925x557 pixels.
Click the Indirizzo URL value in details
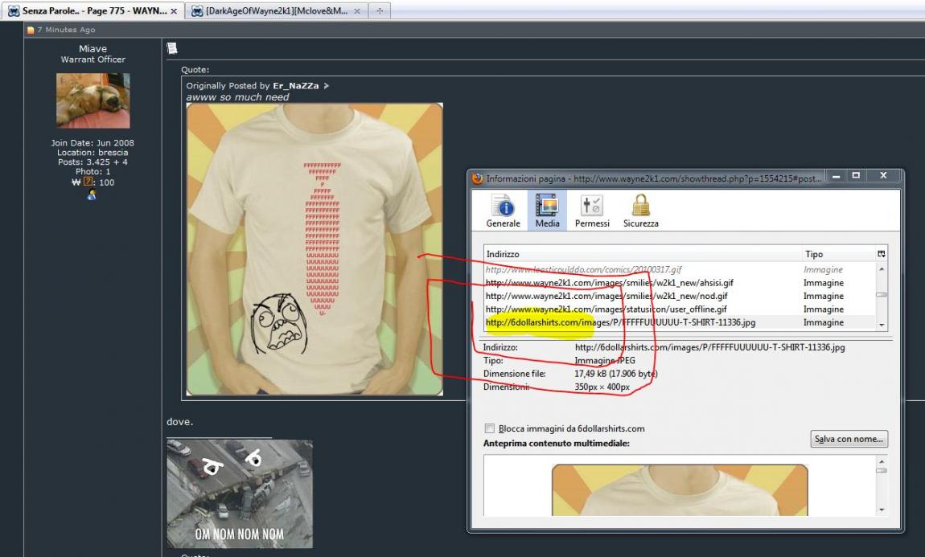709,347
